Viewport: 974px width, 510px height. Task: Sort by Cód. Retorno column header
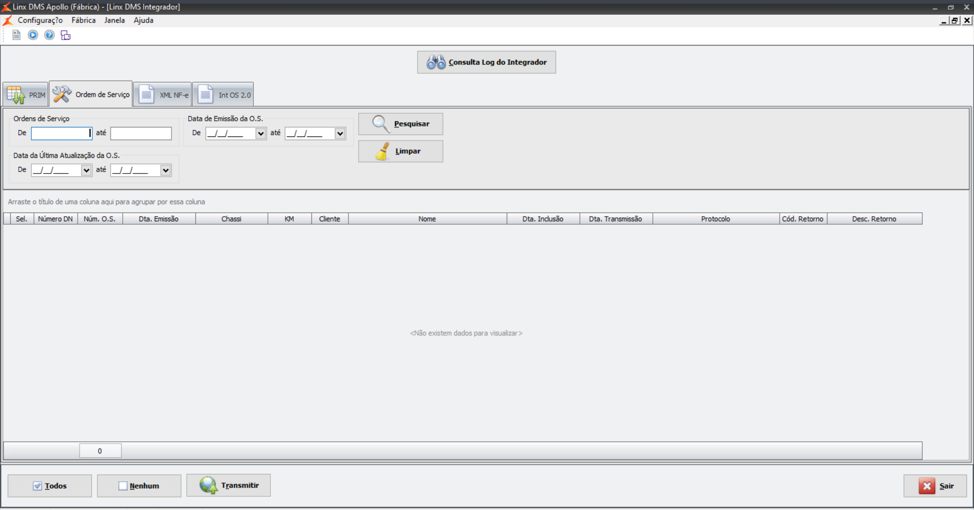click(x=803, y=219)
